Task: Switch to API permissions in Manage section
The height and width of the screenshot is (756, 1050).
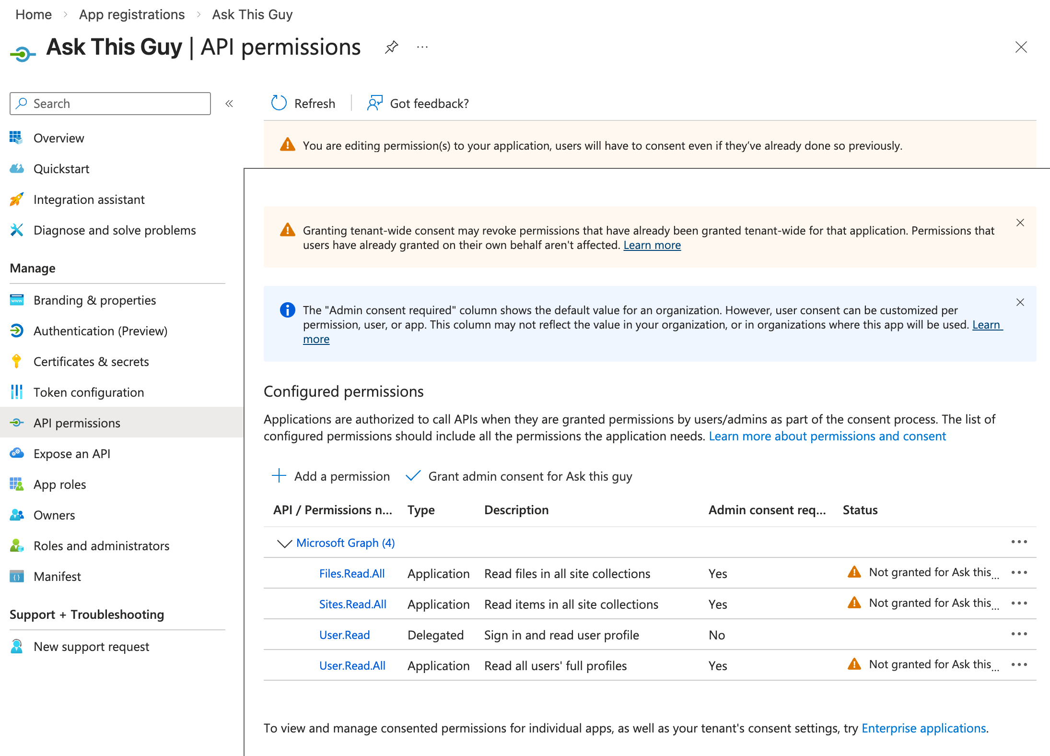Action: coord(77,423)
